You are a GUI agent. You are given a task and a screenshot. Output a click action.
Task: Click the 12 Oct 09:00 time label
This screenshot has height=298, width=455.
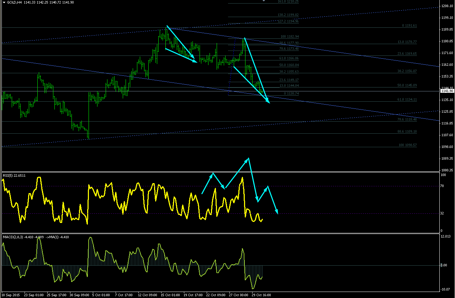pos(148,295)
